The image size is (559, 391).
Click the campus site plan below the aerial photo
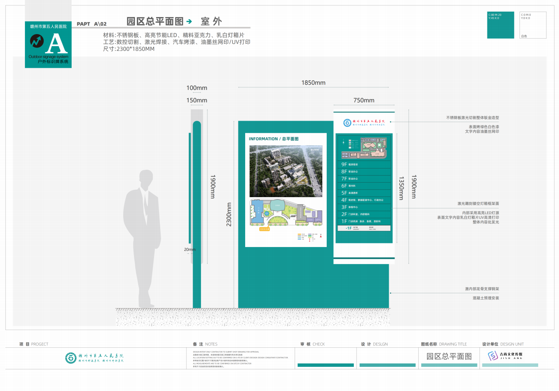(286, 215)
